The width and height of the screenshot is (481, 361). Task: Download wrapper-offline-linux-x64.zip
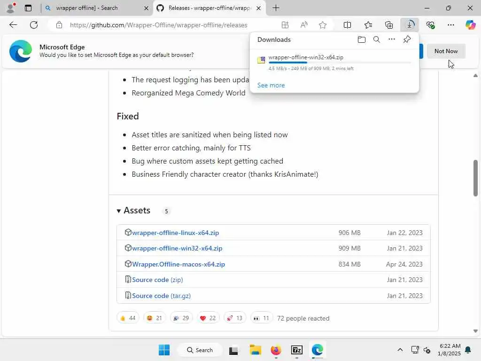point(176,233)
